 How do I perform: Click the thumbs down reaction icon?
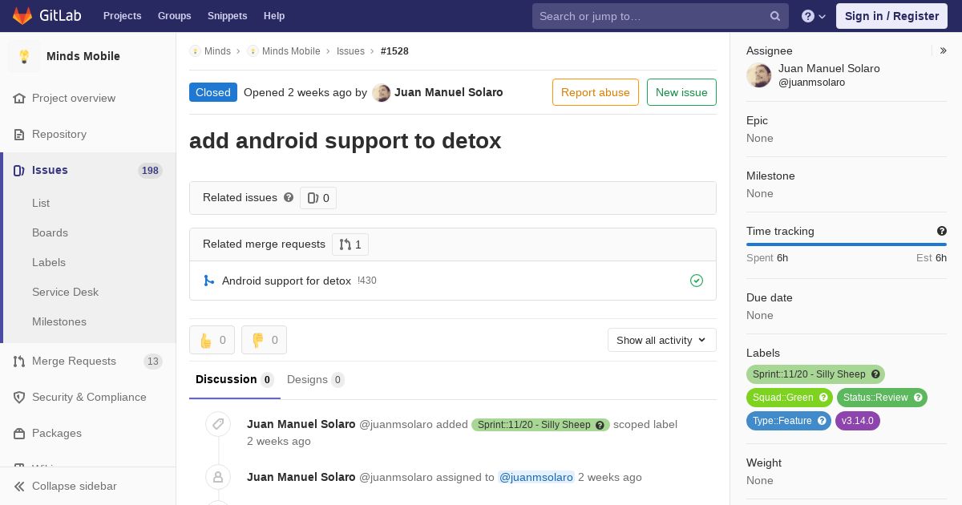(x=258, y=340)
